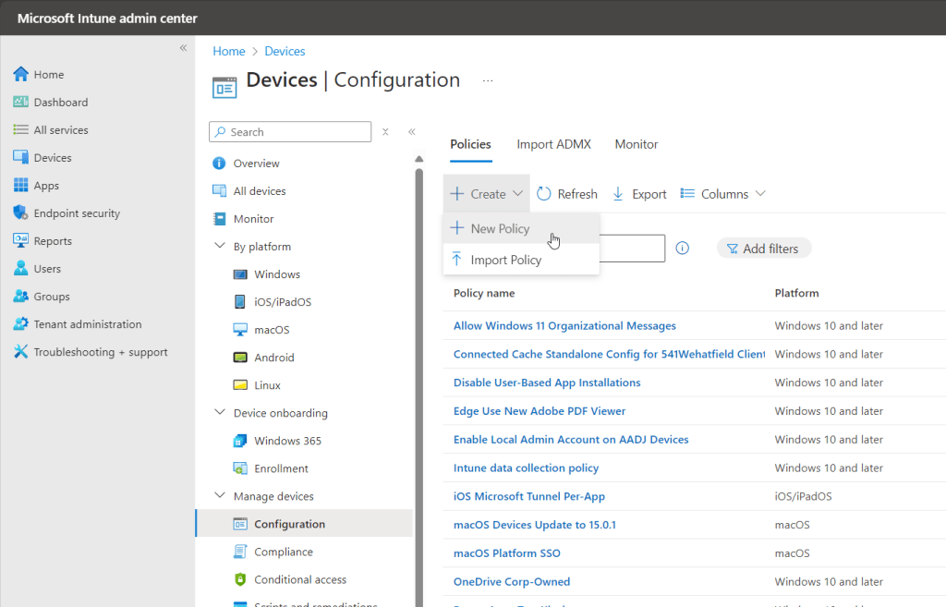Switch to the Monitor tab
The image size is (946, 607).
[636, 144]
